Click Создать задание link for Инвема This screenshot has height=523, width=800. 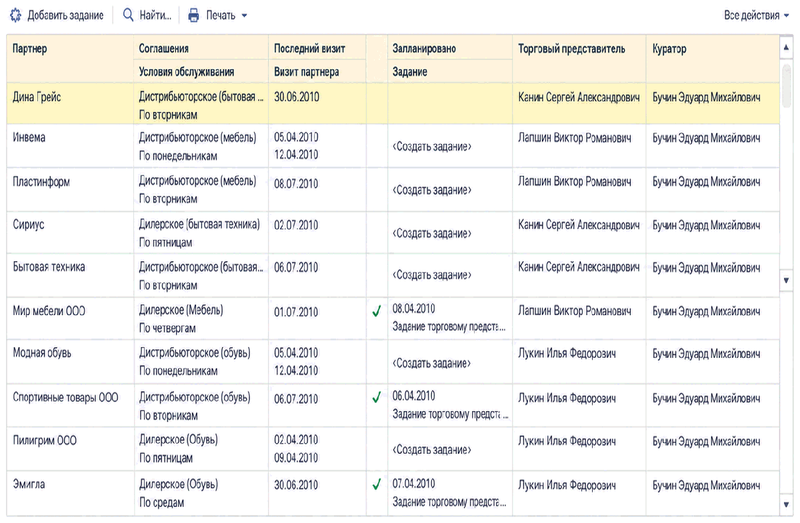pos(432,147)
